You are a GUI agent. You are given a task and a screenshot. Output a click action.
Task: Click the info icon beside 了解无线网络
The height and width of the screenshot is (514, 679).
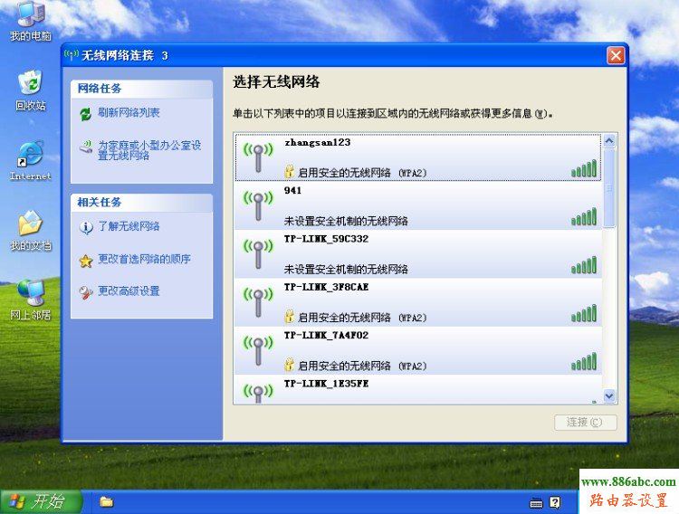tap(86, 227)
